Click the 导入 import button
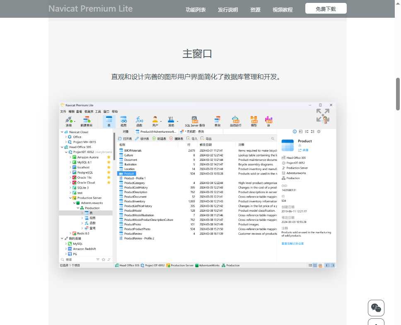The width and height of the screenshot is (401, 325). [192, 139]
